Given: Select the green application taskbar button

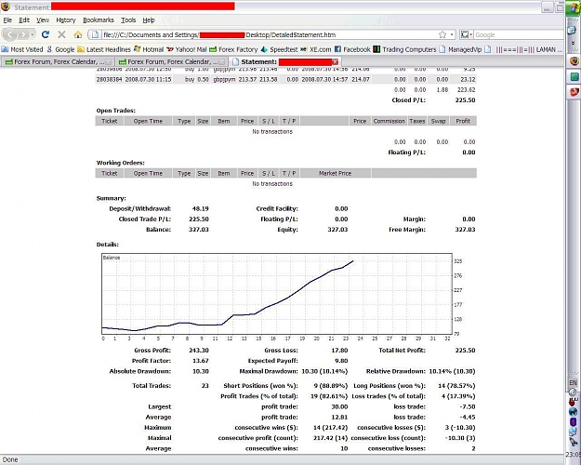Looking at the screenshot, I should (574, 76).
